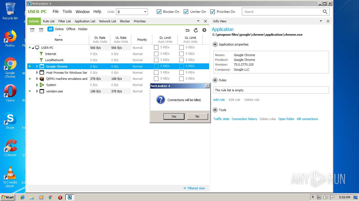The image size is (359, 201).
Task: Collapse the Rules section
Action: click(x=215, y=80)
